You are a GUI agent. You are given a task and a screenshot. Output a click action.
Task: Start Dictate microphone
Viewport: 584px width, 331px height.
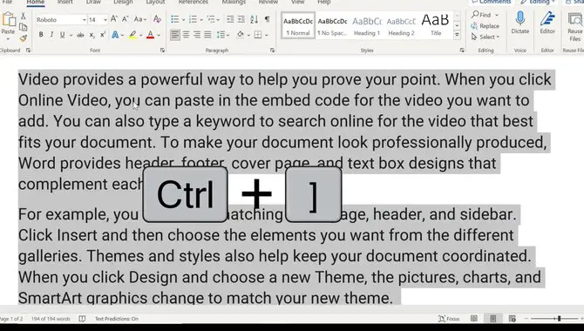pyautogui.click(x=520, y=23)
